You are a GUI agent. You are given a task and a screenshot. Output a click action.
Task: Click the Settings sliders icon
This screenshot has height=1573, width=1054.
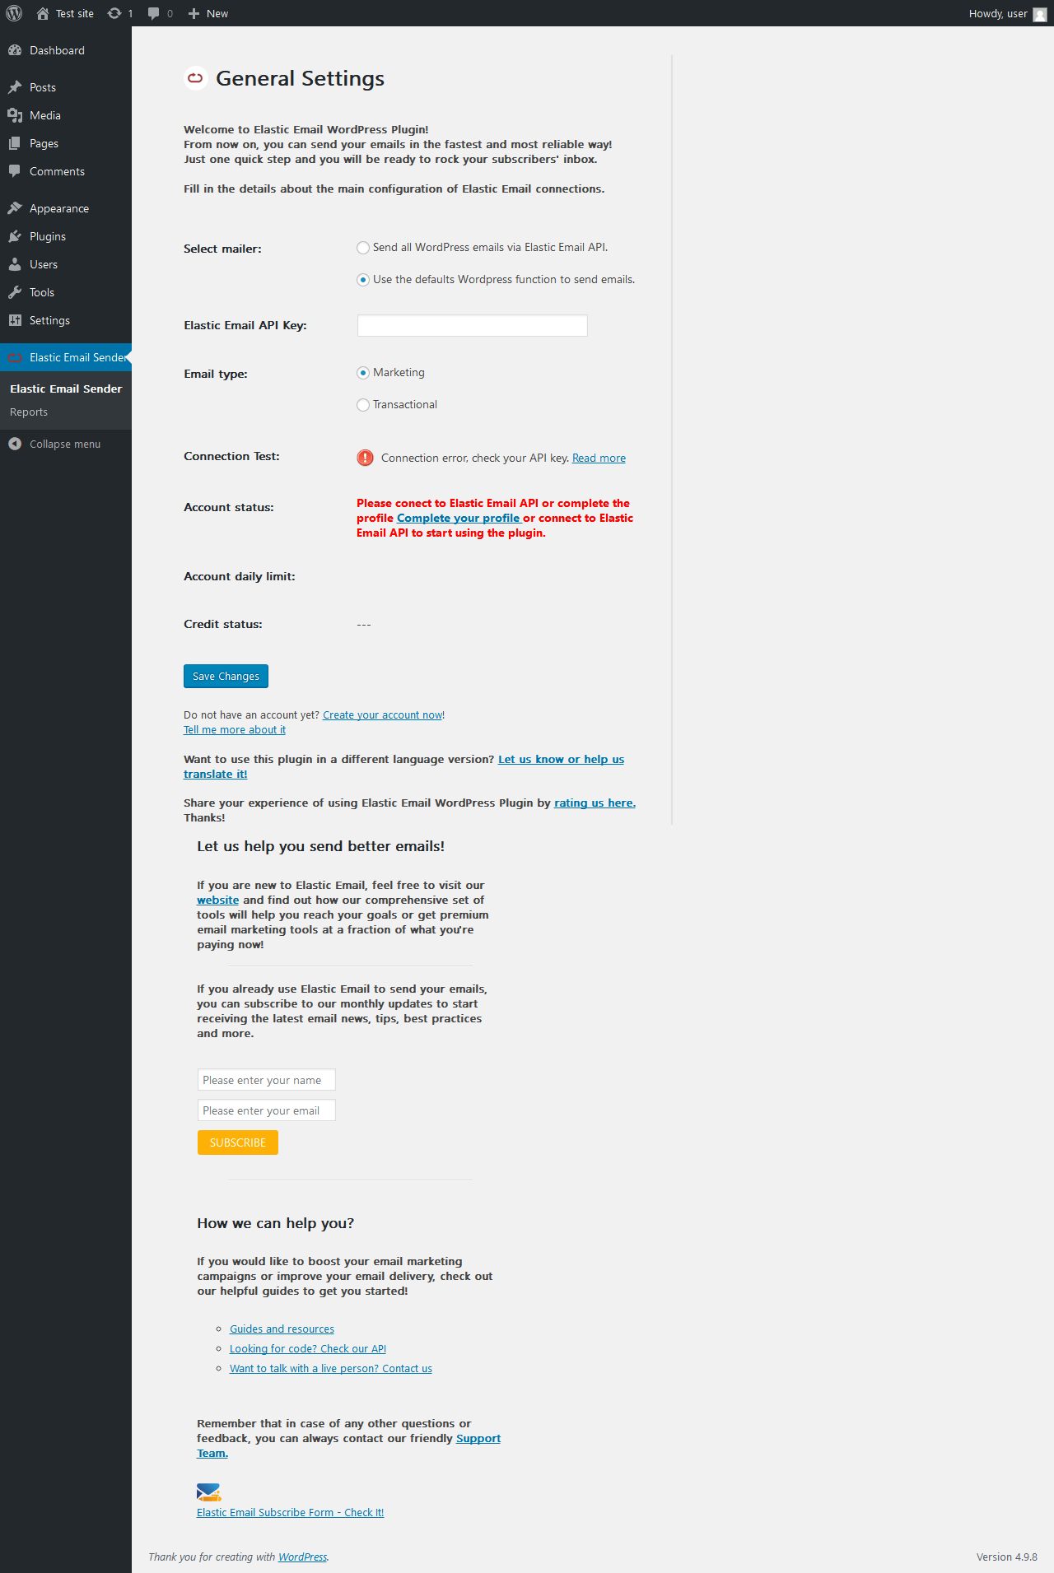(x=15, y=320)
